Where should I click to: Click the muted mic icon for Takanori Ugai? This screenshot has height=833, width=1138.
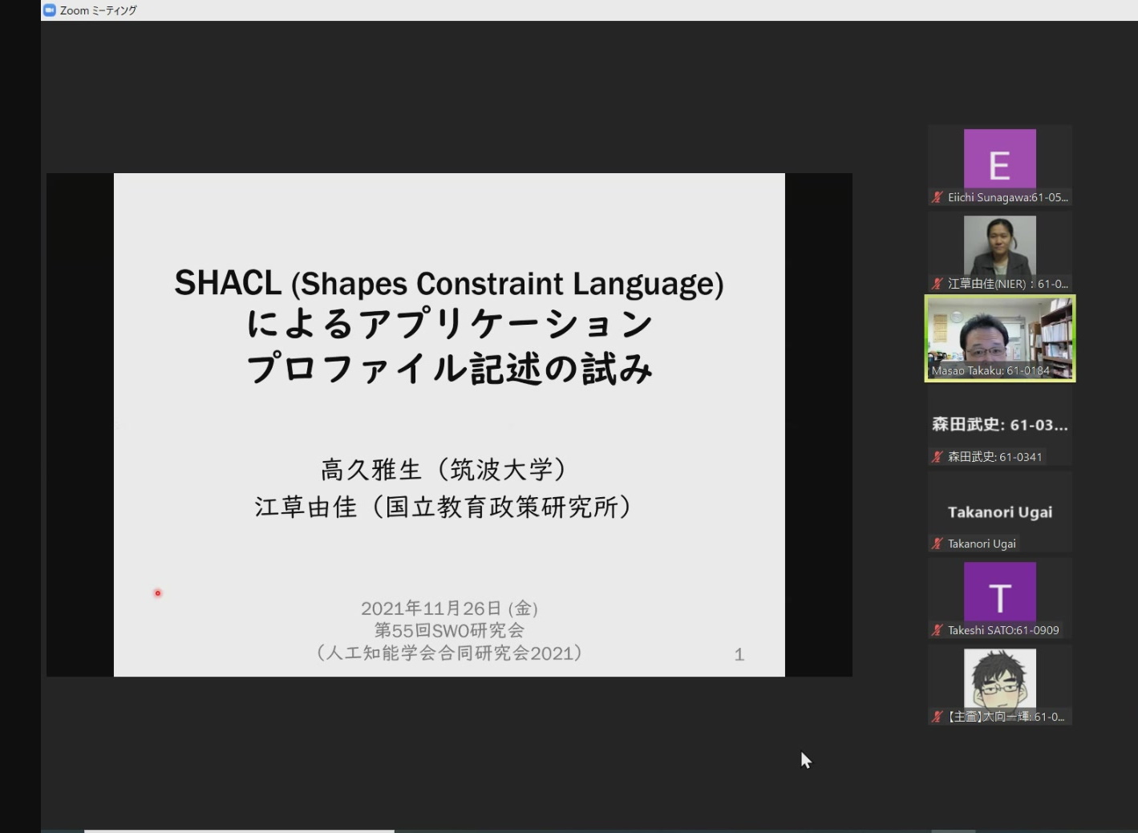937,544
